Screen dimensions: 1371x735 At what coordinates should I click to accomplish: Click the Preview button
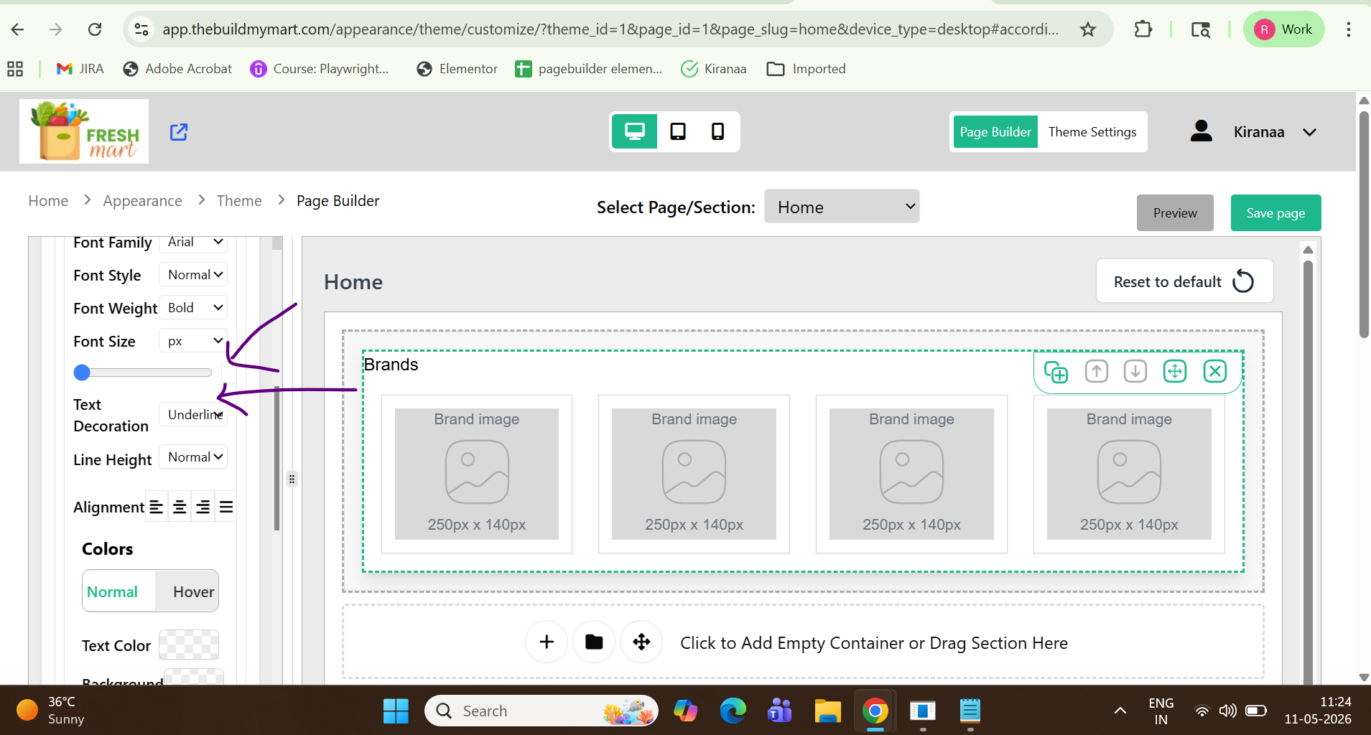coord(1175,212)
